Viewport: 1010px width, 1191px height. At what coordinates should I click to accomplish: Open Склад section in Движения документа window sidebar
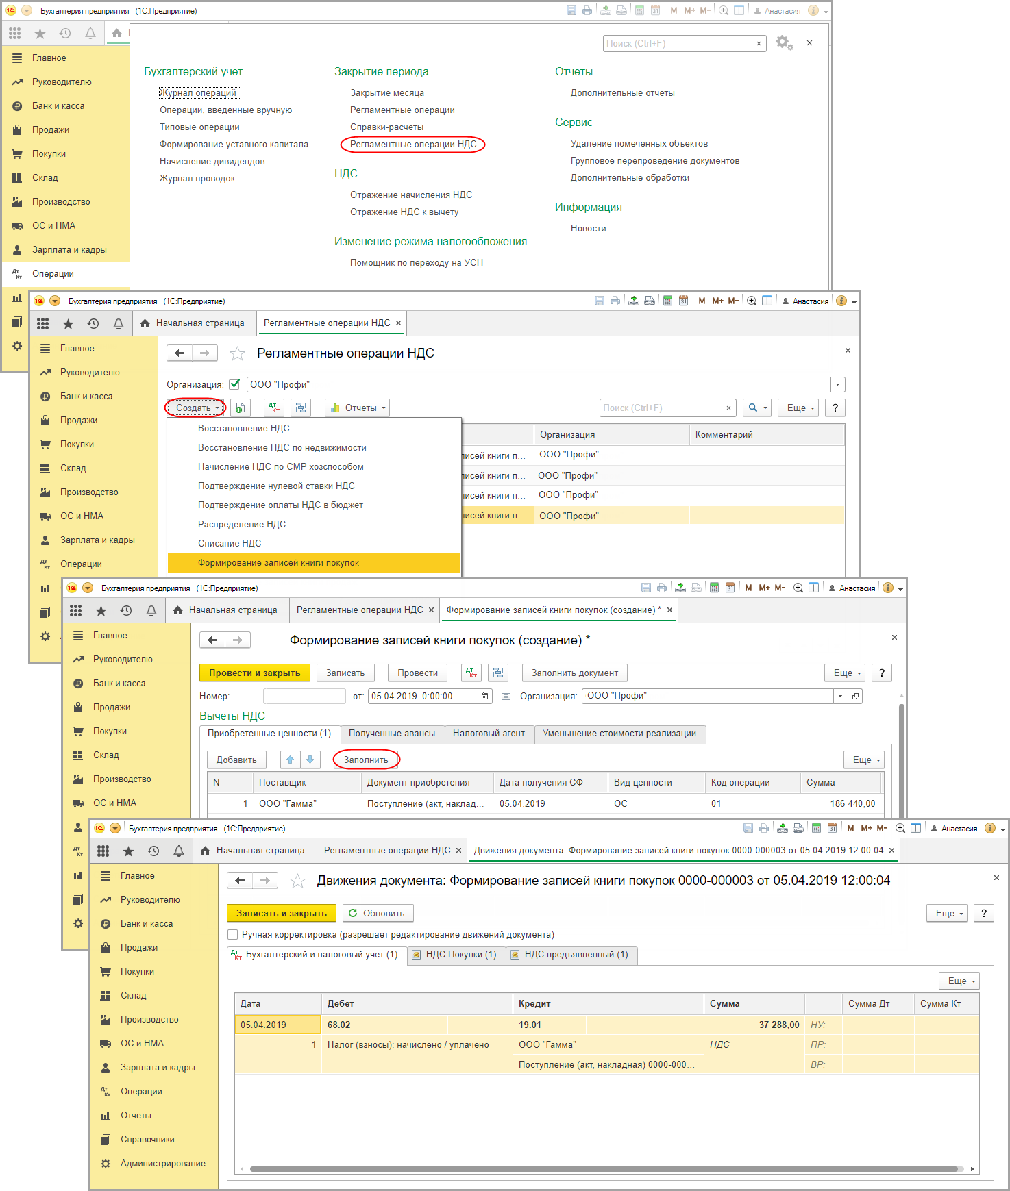tap(134, 996)
